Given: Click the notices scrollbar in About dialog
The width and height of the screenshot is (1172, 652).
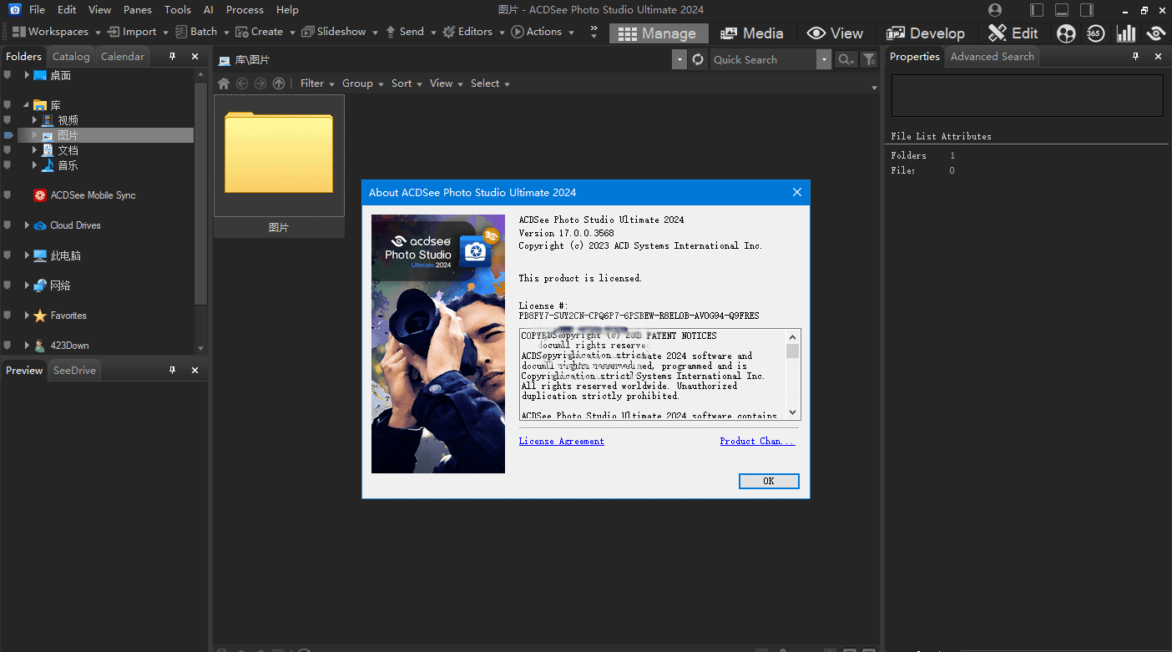Looking at the screenshot, I should (793, 374).
